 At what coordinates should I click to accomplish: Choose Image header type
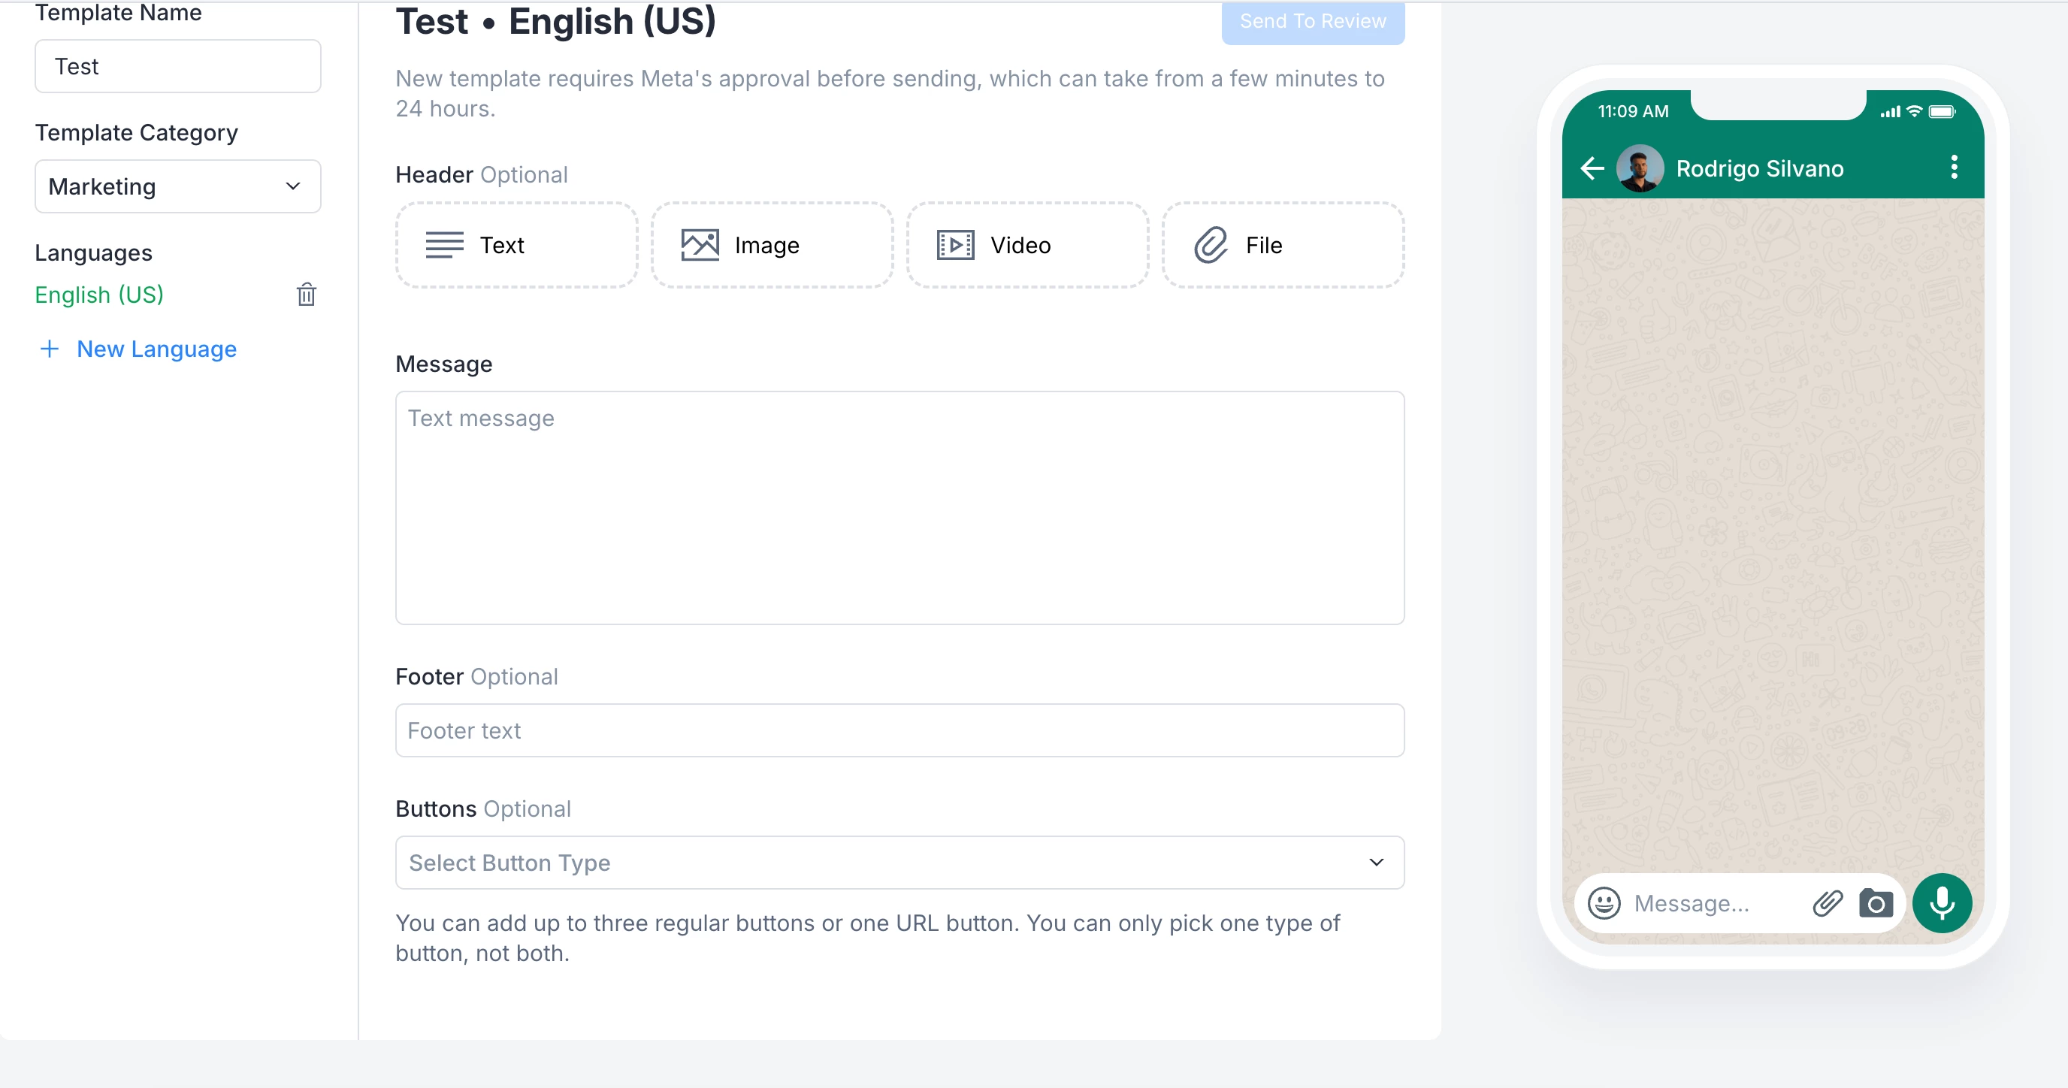(x=772, y=245)
